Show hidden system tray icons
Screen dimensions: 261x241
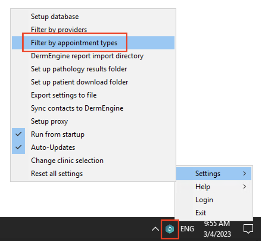pos(155,229)
